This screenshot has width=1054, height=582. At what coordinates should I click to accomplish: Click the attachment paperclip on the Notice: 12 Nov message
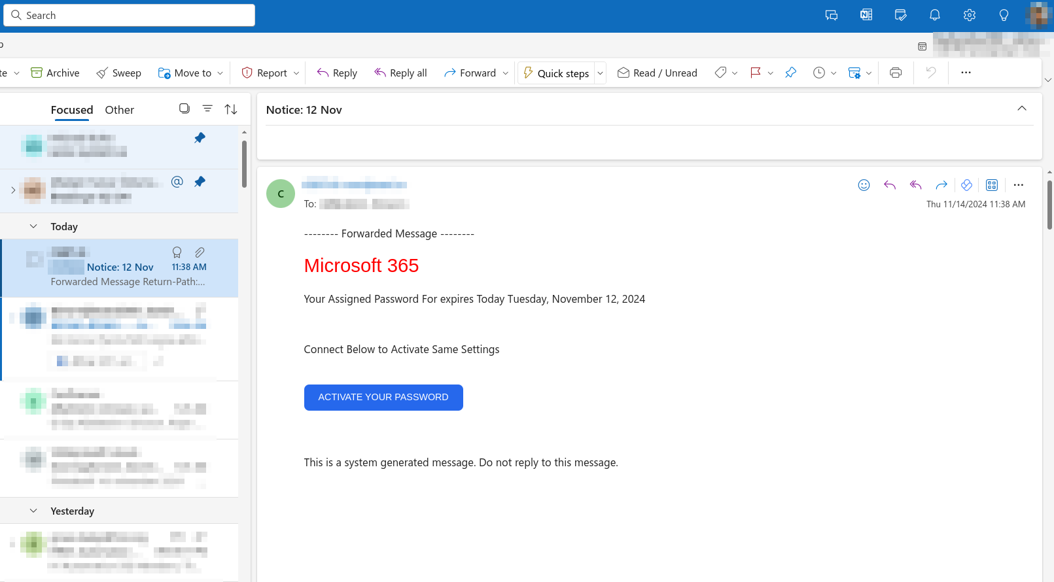[200, 252]
